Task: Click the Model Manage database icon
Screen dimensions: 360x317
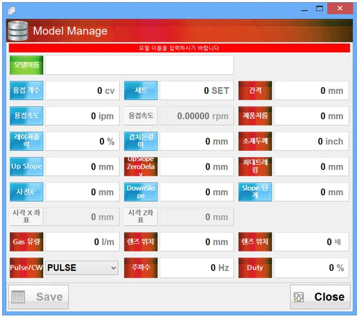Action: [18, 31]
